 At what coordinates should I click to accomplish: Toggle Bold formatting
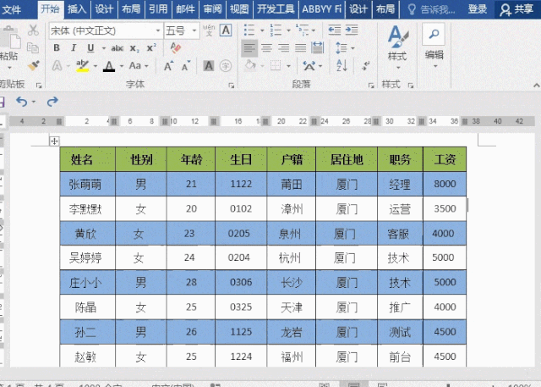[x=57, y=47]
